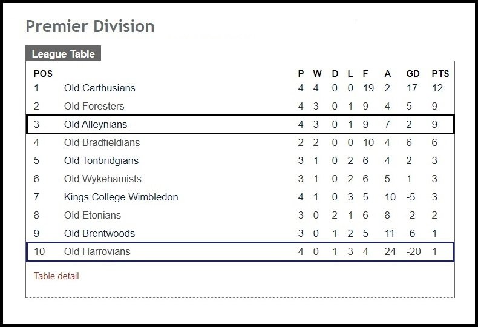Click Old Brentwoods team name
The image size is (478, 327).
click(99, 233)
